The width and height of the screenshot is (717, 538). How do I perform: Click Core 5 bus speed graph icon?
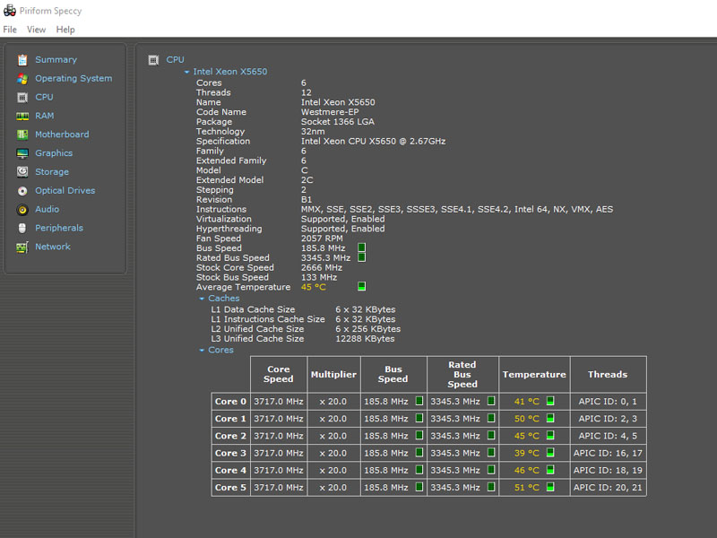point(419,487)
